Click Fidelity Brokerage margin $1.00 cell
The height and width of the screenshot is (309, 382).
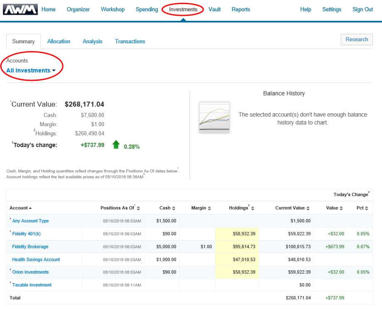pos(206,247)
